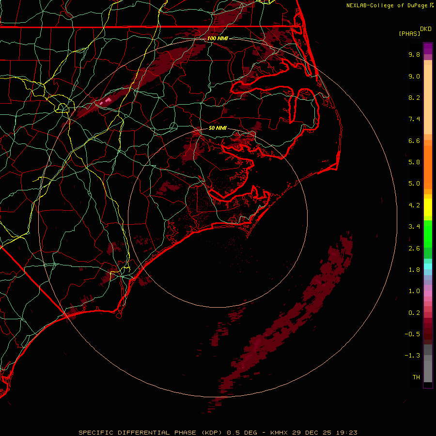Click the purple top segment of color bar
This screenshot has height=436, width=436.
click(x=428, y=48)
